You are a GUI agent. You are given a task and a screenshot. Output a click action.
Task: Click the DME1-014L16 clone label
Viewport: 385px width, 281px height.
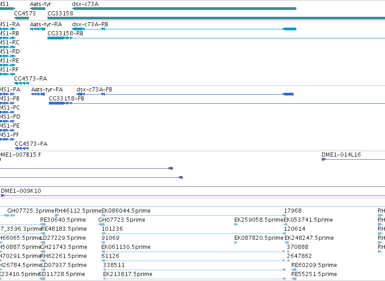341,155
